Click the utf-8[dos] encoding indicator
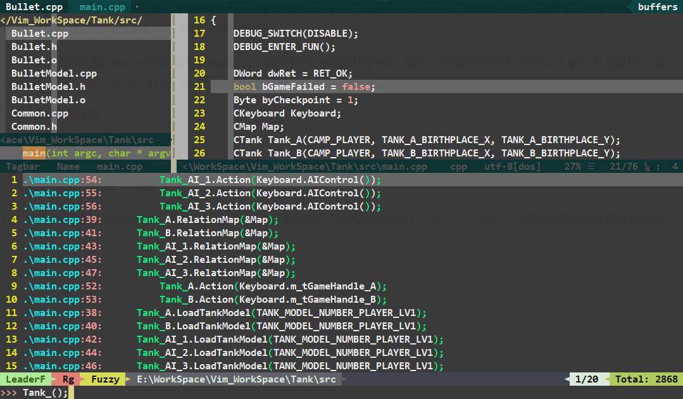This screenshot has height=399, width=683. [512, 167]
